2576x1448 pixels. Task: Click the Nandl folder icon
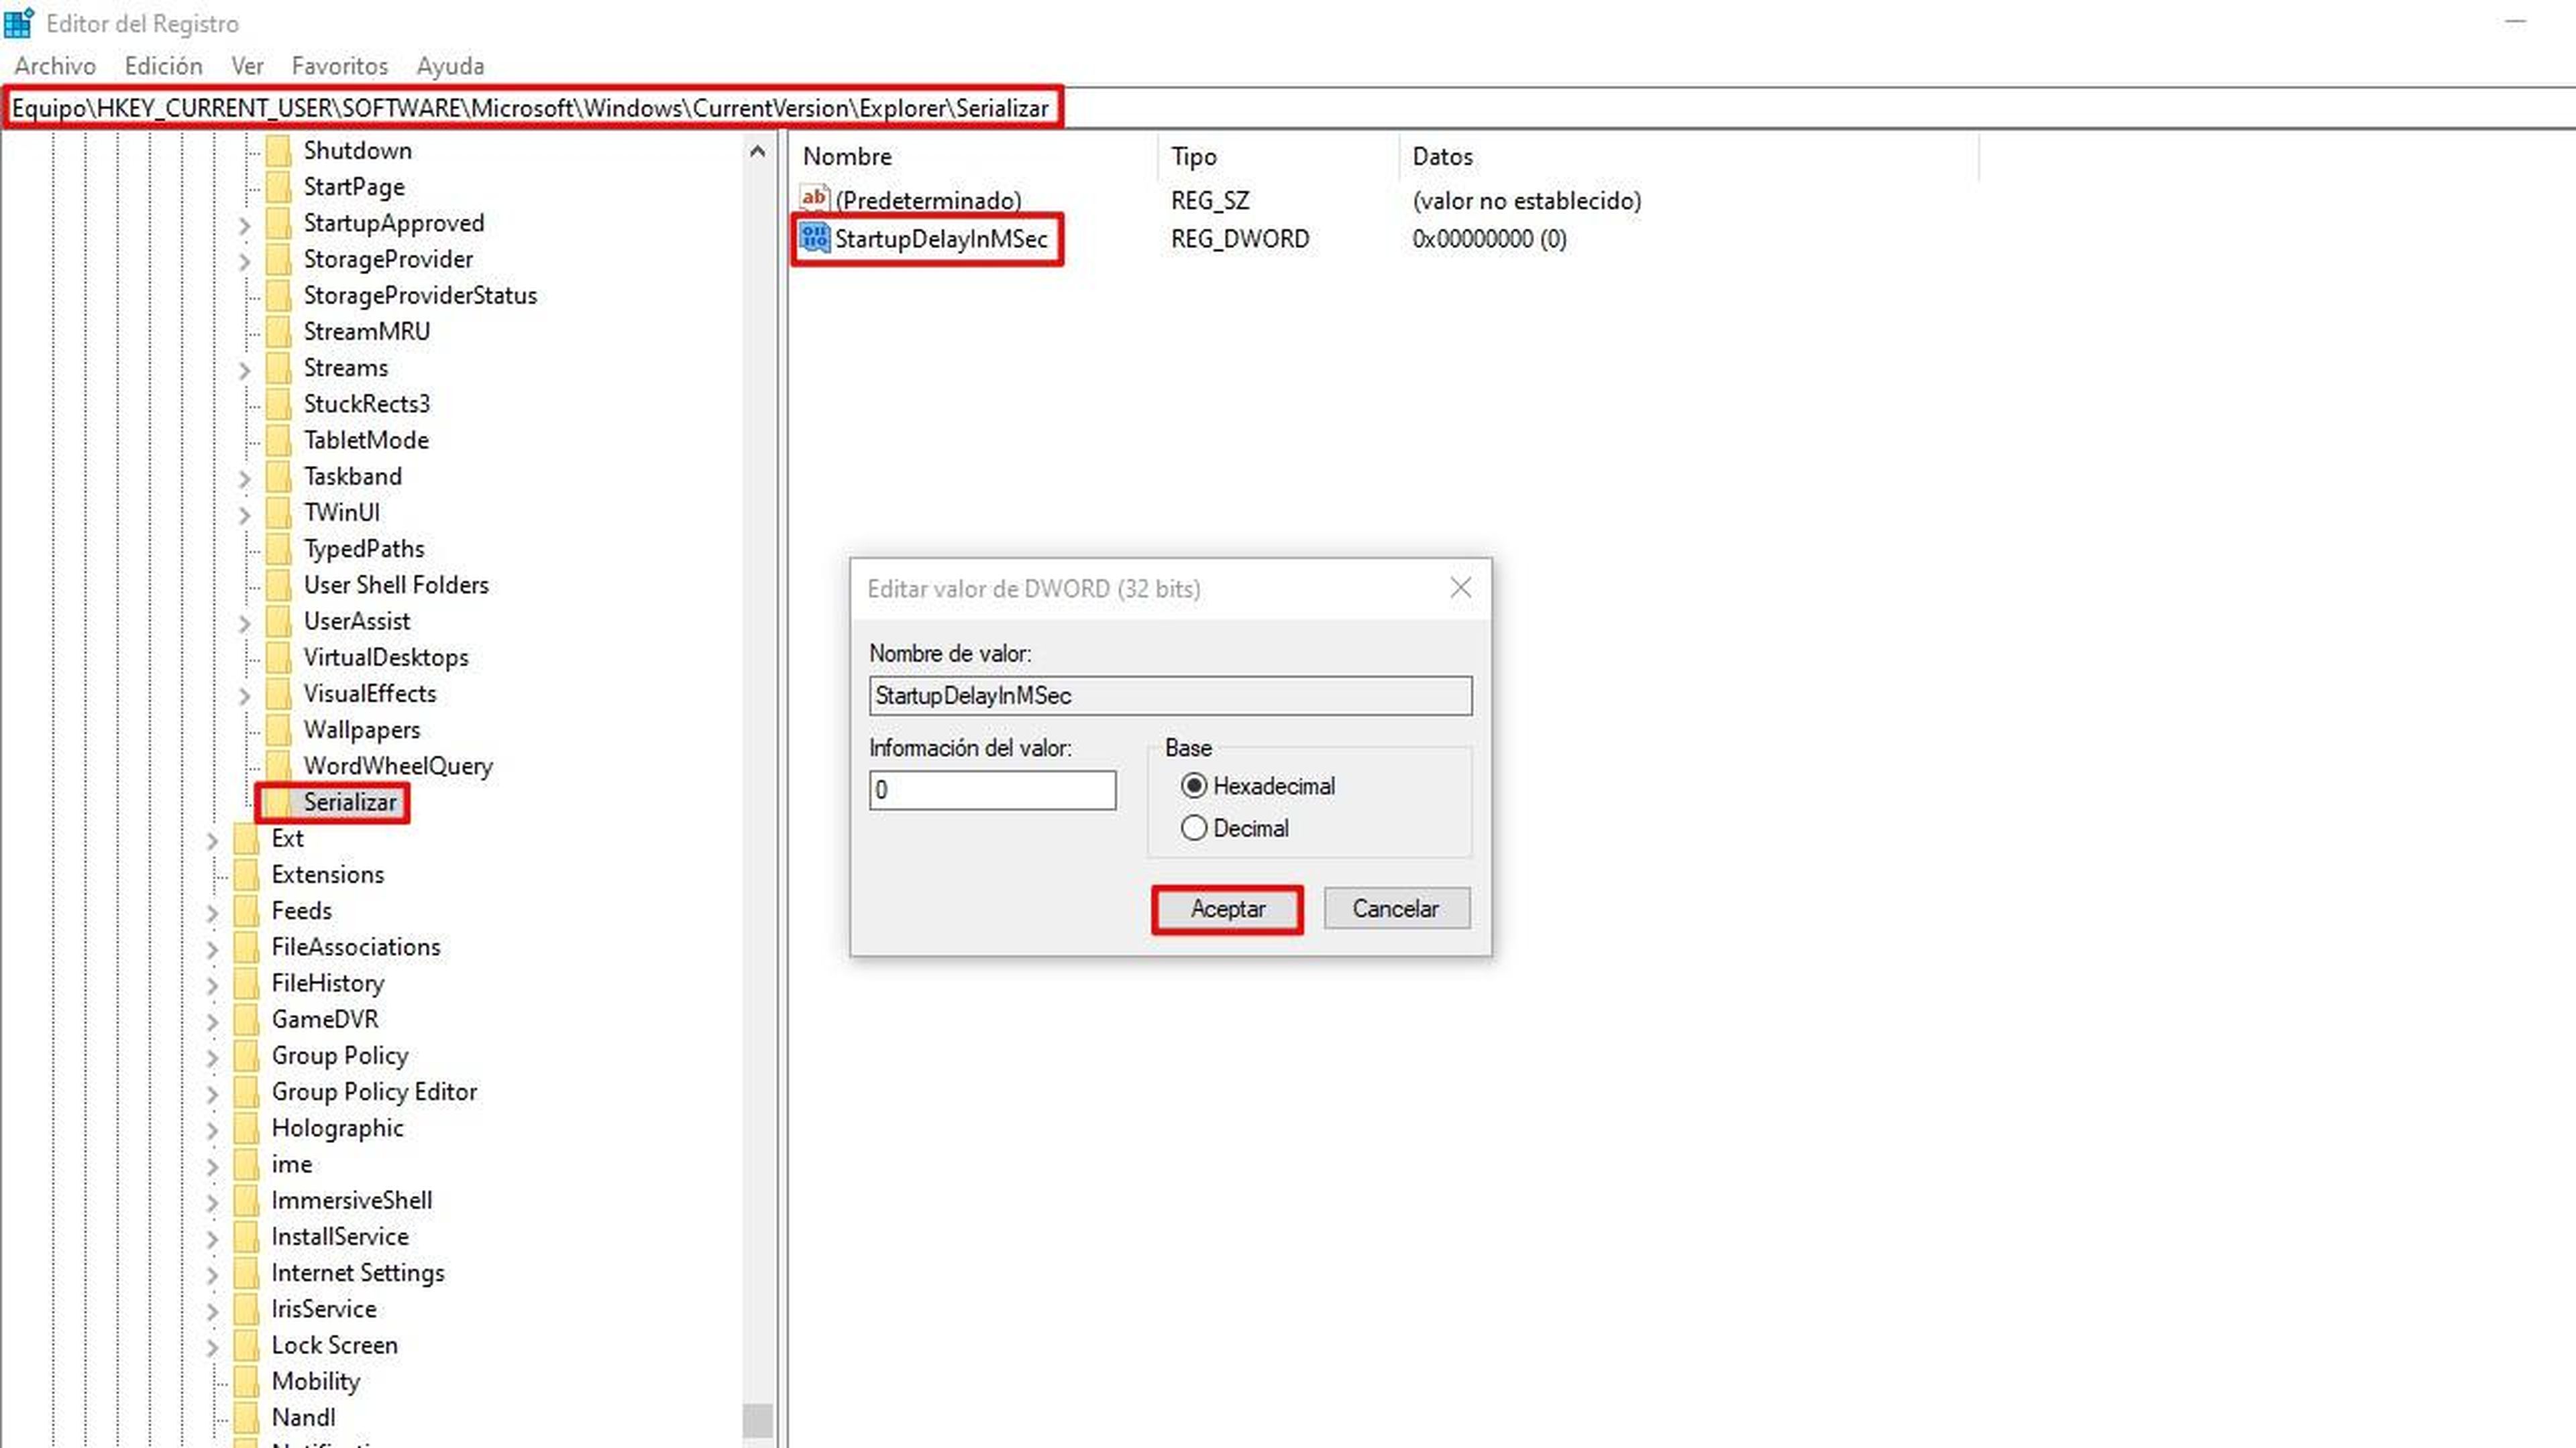[246, 1417]
